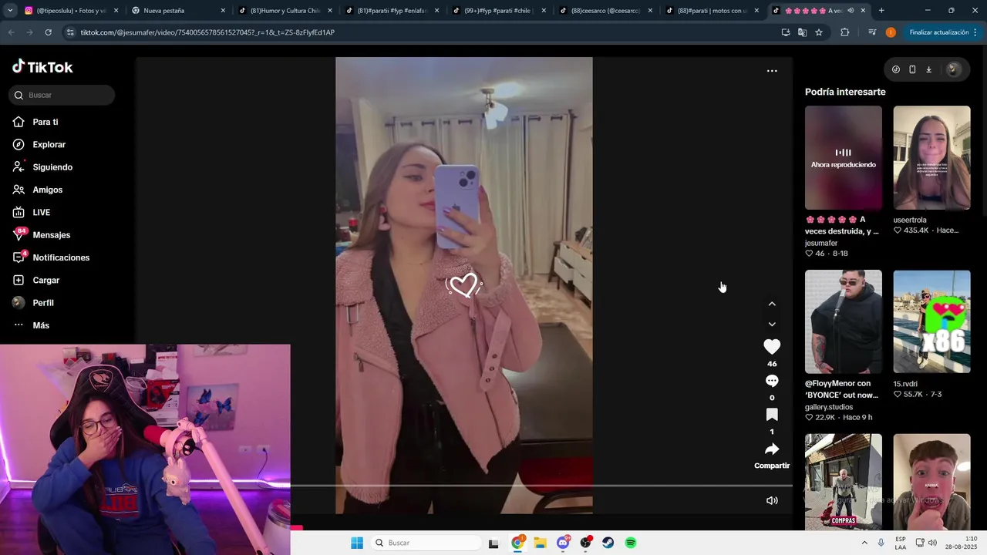
Task: Bookmark the video to favorites
Action: coord(772,415)
